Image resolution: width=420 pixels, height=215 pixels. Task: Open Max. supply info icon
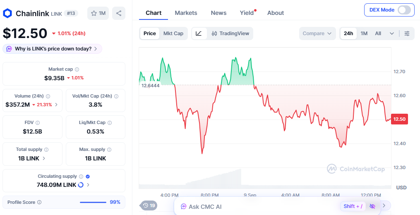[x=109, y=150]
